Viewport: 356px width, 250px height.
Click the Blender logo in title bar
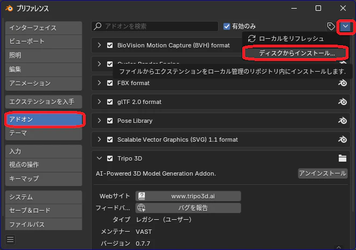click(9, 9)
